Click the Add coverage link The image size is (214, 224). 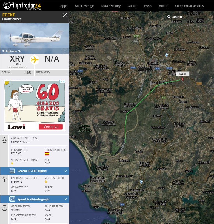pyautogui.click(x=84, y=6)
